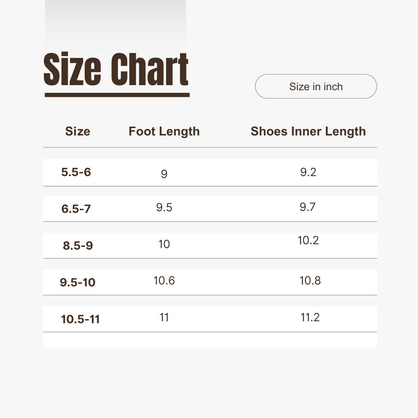Select foot length value 11 for size 10.5-11

(x=164, y=317)
